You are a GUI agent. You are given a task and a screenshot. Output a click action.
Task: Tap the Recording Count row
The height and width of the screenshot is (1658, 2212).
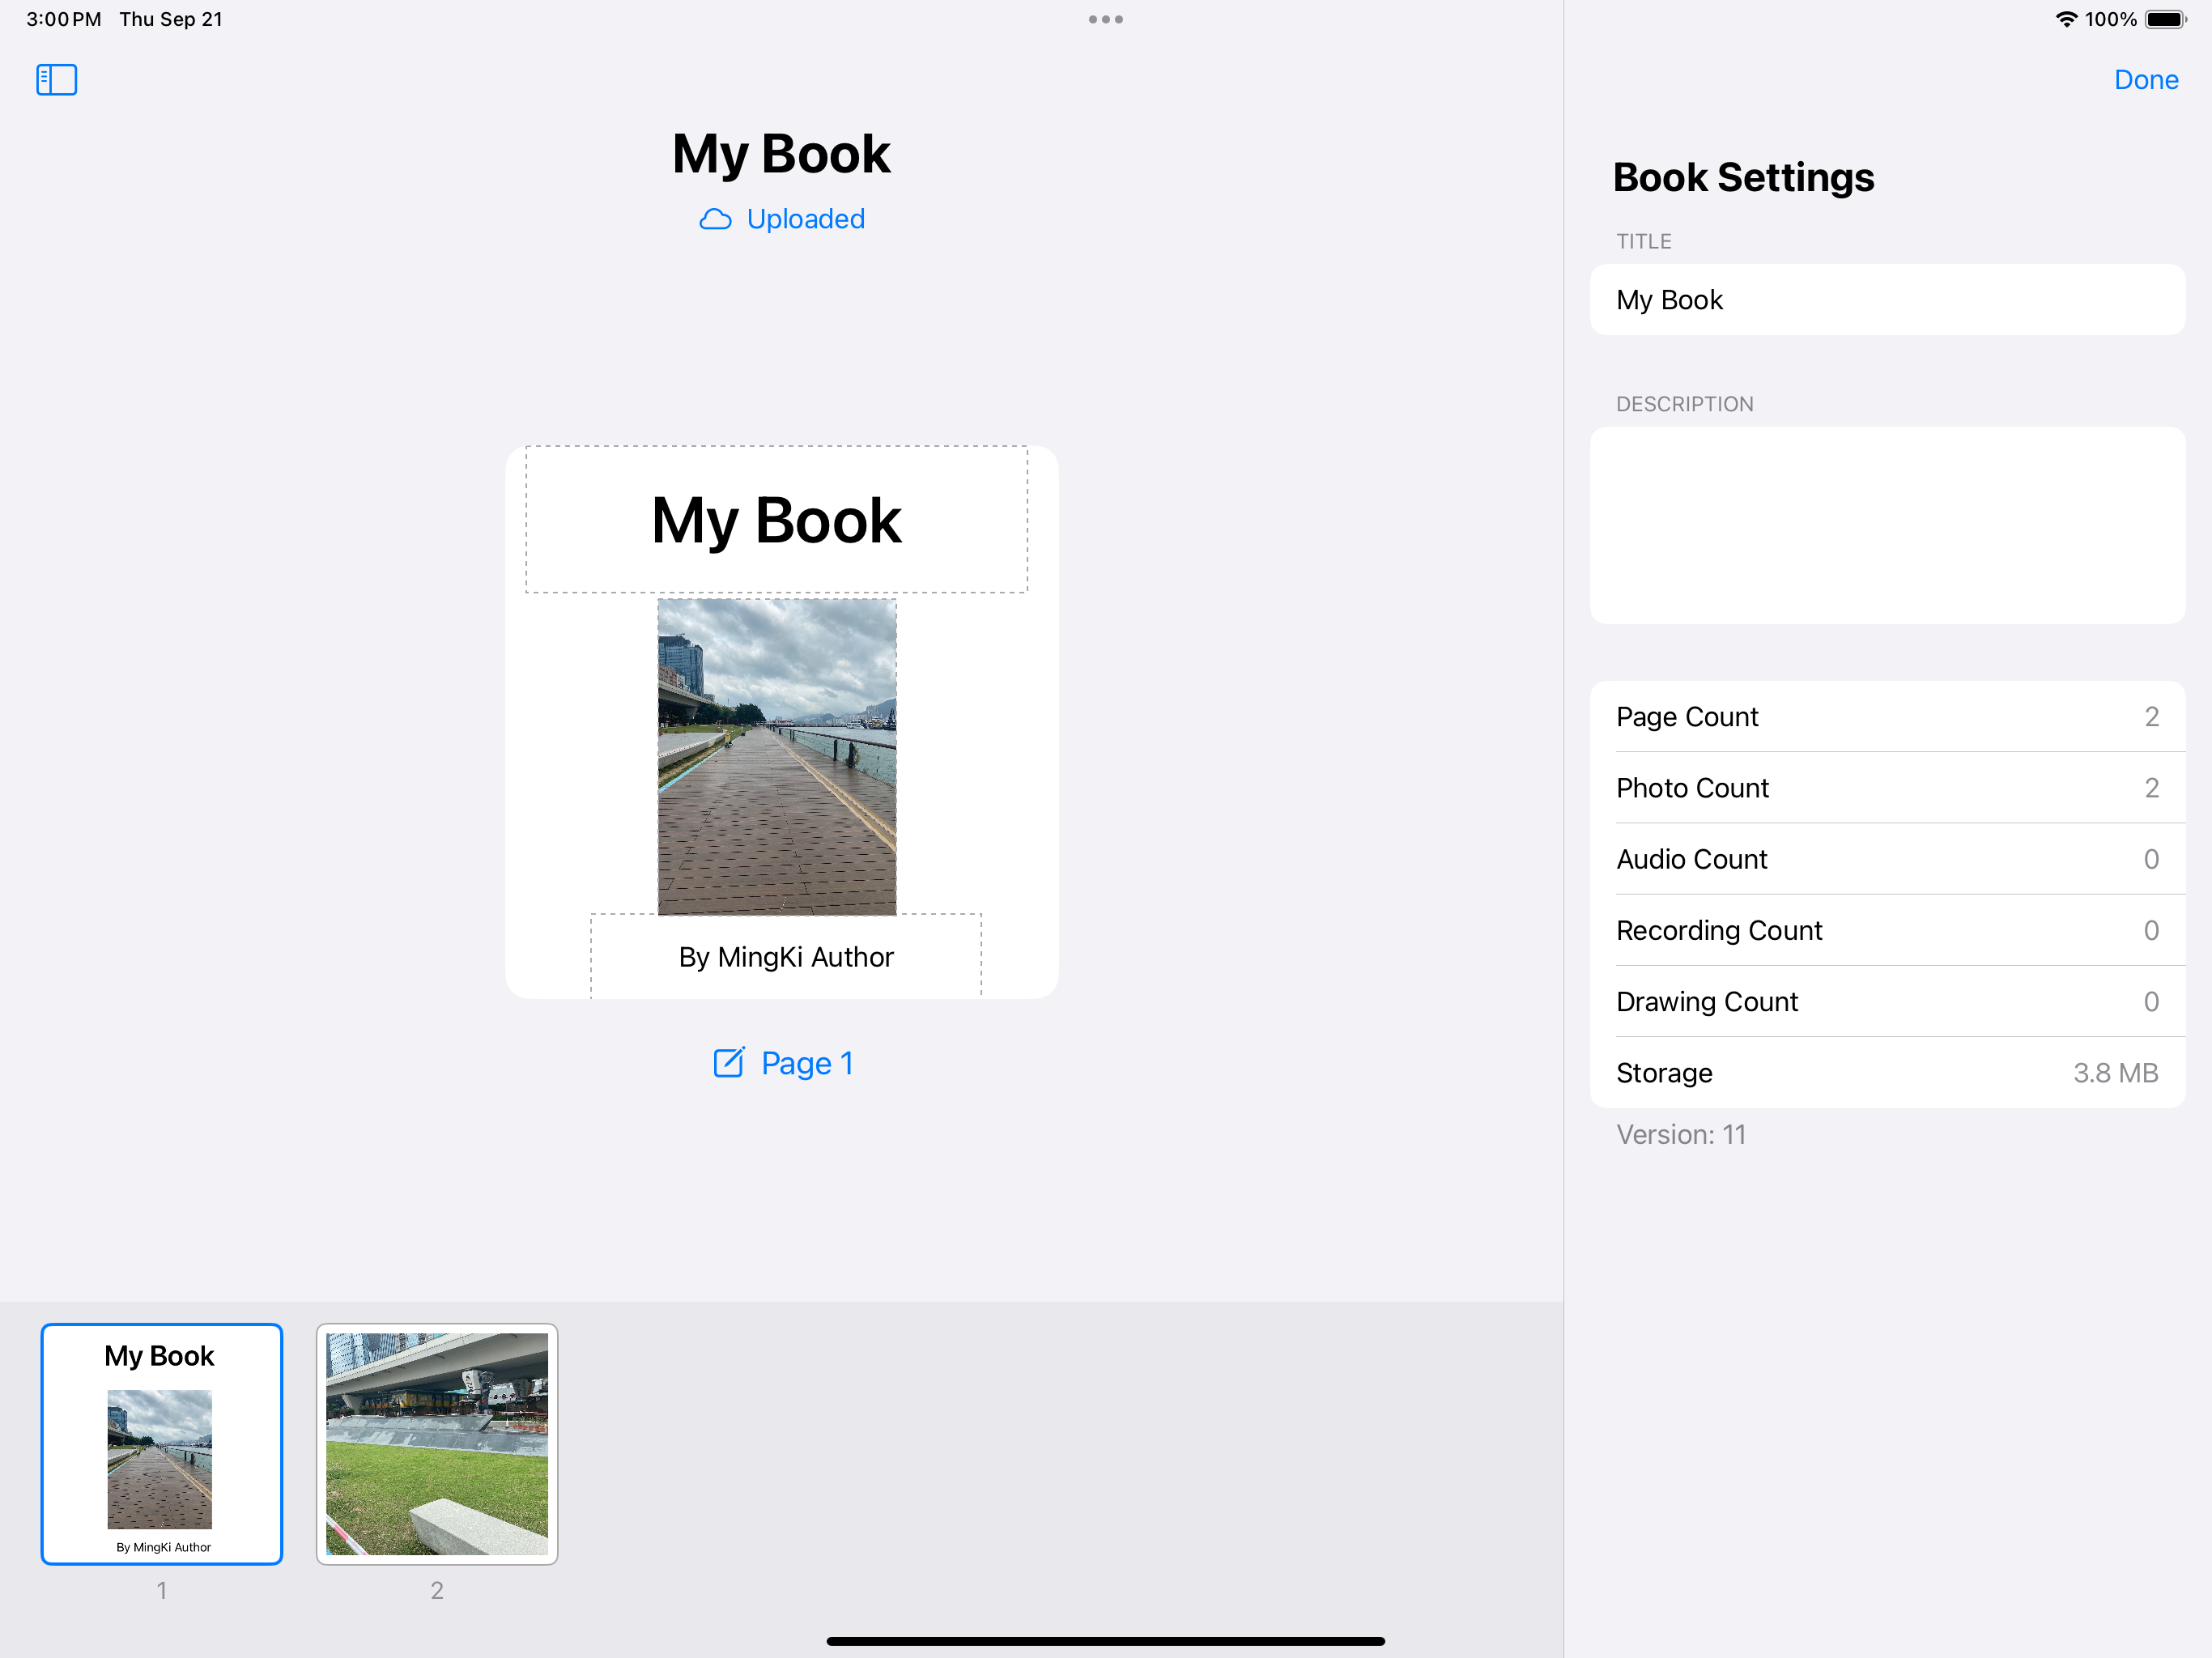pyautogui.click(x=1887, y=930)
